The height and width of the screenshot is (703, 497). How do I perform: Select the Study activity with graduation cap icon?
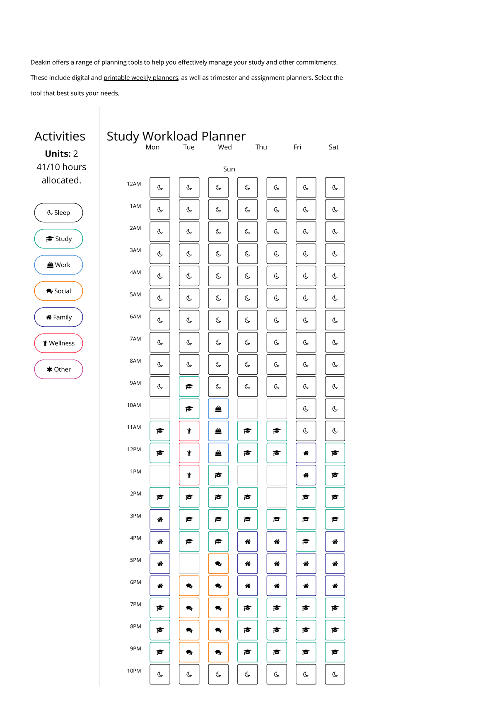tap(58, 238)
